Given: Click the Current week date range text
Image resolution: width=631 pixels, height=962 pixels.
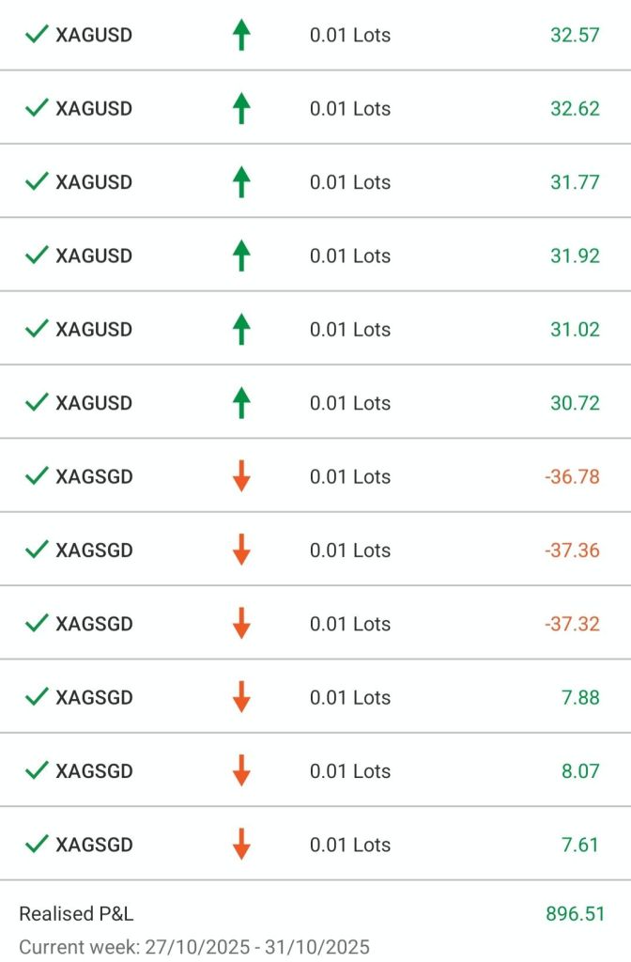Looking at the screenshot, I should click(x=193, y=946).
